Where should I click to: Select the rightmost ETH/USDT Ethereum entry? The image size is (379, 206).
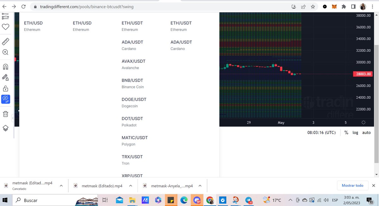[x=181, y=26]
